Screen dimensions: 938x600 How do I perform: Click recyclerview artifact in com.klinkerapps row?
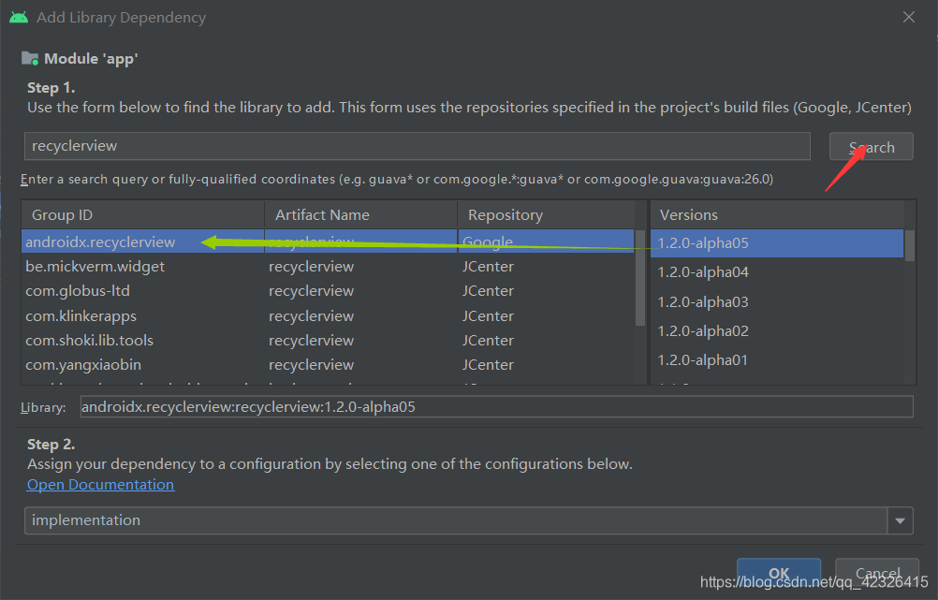point(311,315)
